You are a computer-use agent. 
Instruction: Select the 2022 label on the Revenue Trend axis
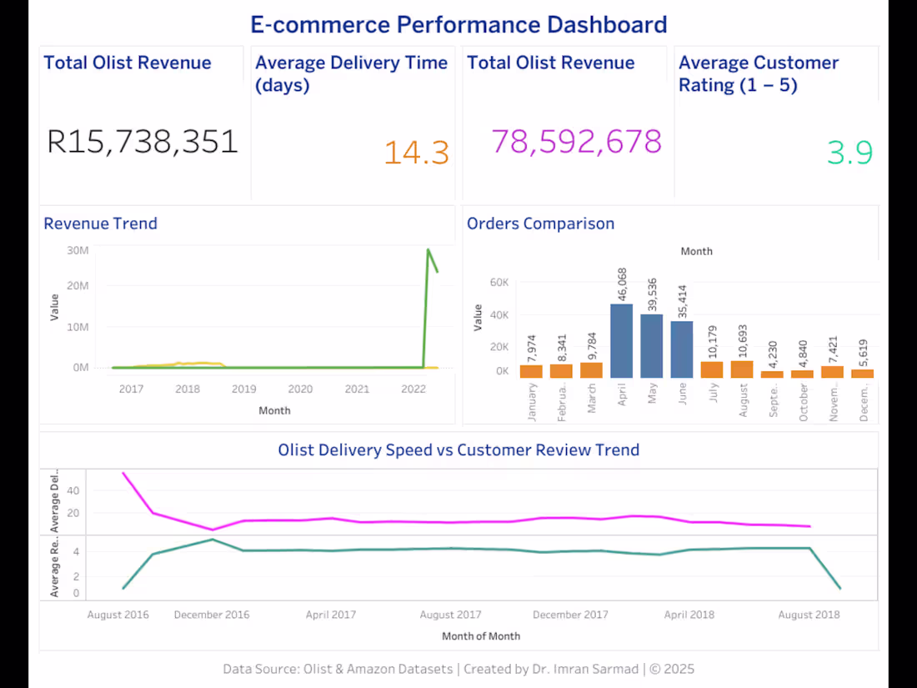(413, 389)
